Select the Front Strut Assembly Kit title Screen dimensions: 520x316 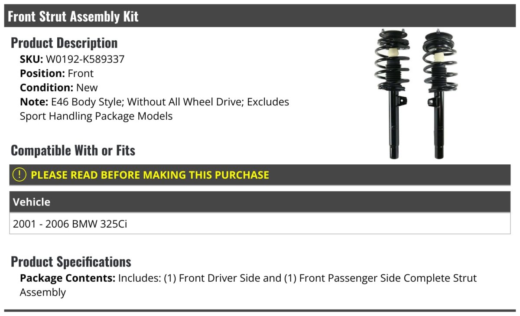coord(73,16)
